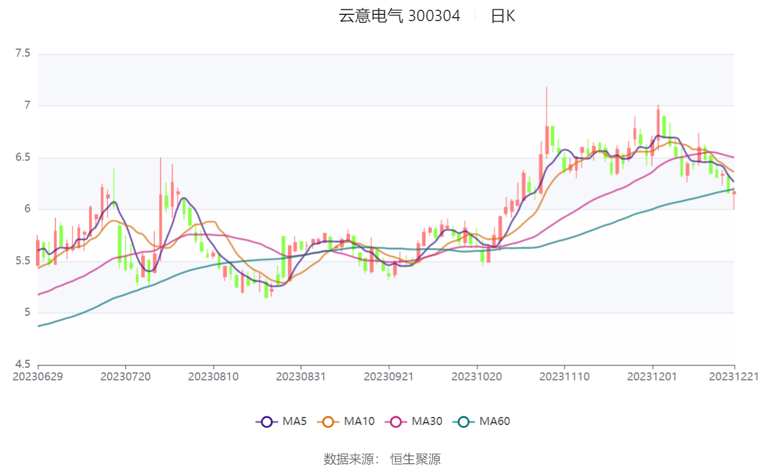764x465 pixels.
Task: Click the 6.5 y-axis value
Action: coord(23,158)
